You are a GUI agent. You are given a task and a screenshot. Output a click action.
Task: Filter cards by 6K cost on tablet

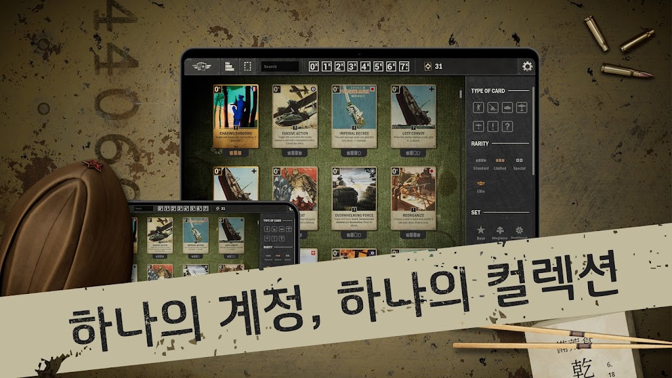pos(391,66)
